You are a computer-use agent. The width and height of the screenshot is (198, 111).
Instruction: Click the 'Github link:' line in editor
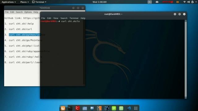pyautogui.click(x=22, y=18)
